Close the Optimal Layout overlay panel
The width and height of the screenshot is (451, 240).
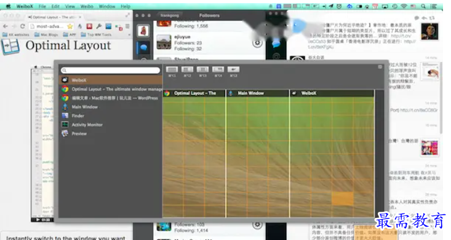point(380,67)
